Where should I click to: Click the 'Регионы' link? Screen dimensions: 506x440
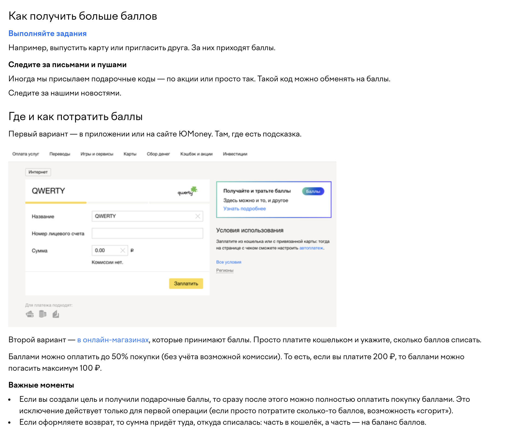point(225,270)
